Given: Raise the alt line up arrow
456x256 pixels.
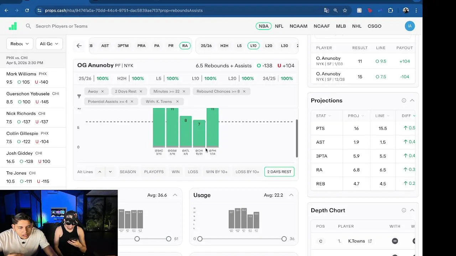Looking at the screenshot, I should click(x=100, y=172).
